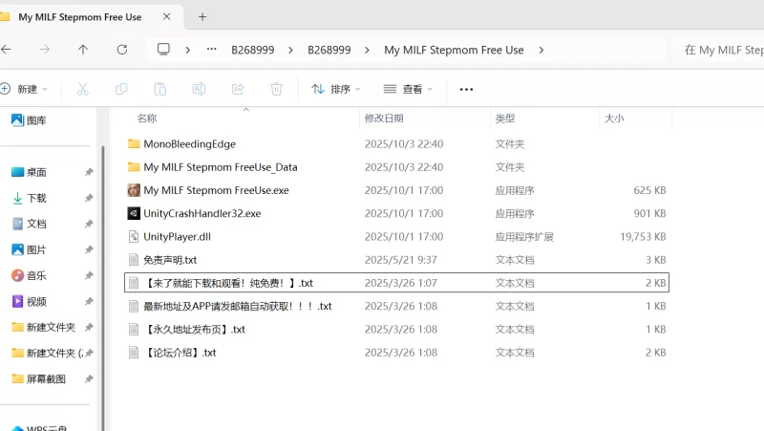Open the toolbar See more ellipsis
The width and height of the screenshot is (764, 431).
click(466, 89)
